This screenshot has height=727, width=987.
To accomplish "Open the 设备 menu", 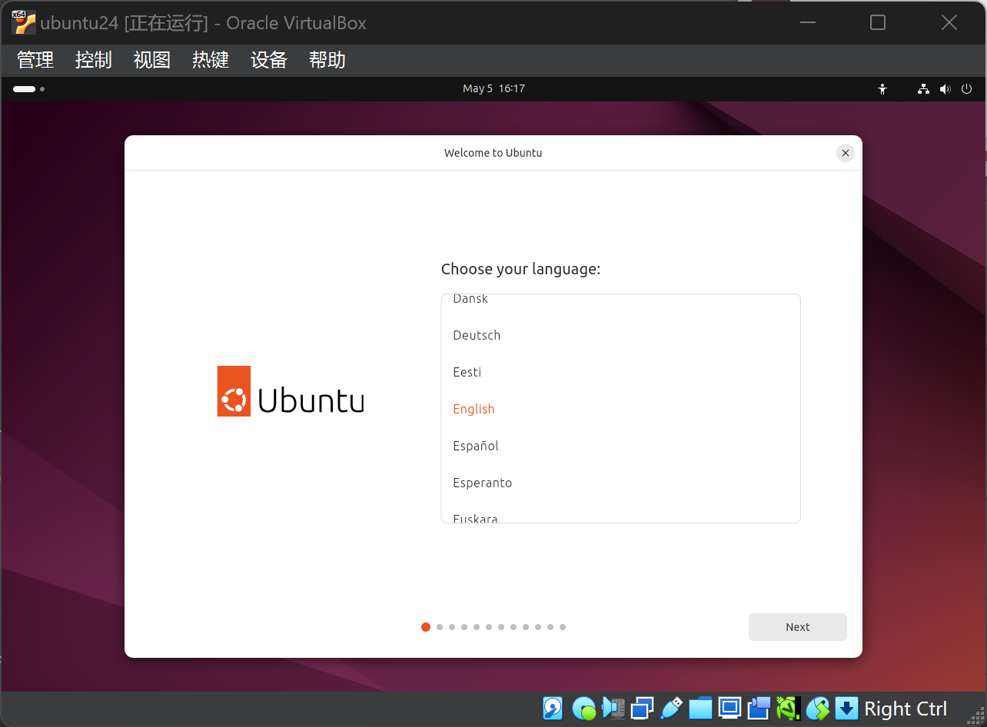I will pos(269,60).
